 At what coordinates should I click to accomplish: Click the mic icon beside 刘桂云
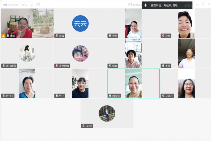tap(110, 96)
